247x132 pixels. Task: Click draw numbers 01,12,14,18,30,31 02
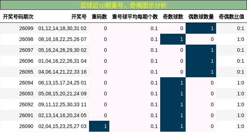(x=62, y=28)
